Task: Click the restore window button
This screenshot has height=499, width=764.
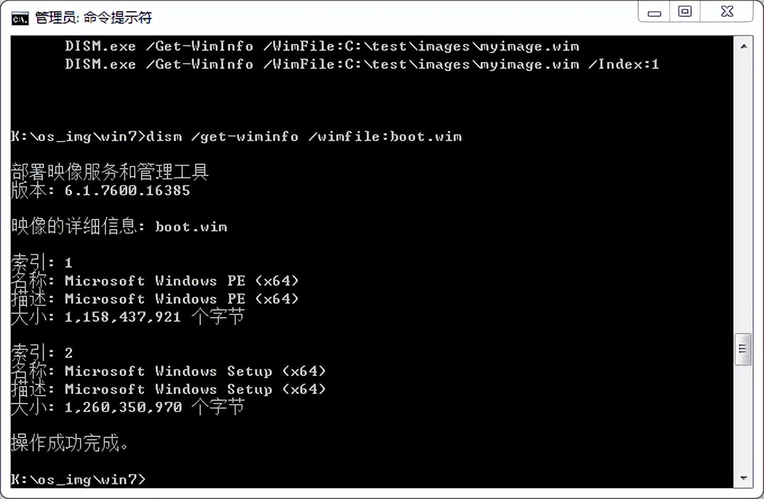Action: 684,12
